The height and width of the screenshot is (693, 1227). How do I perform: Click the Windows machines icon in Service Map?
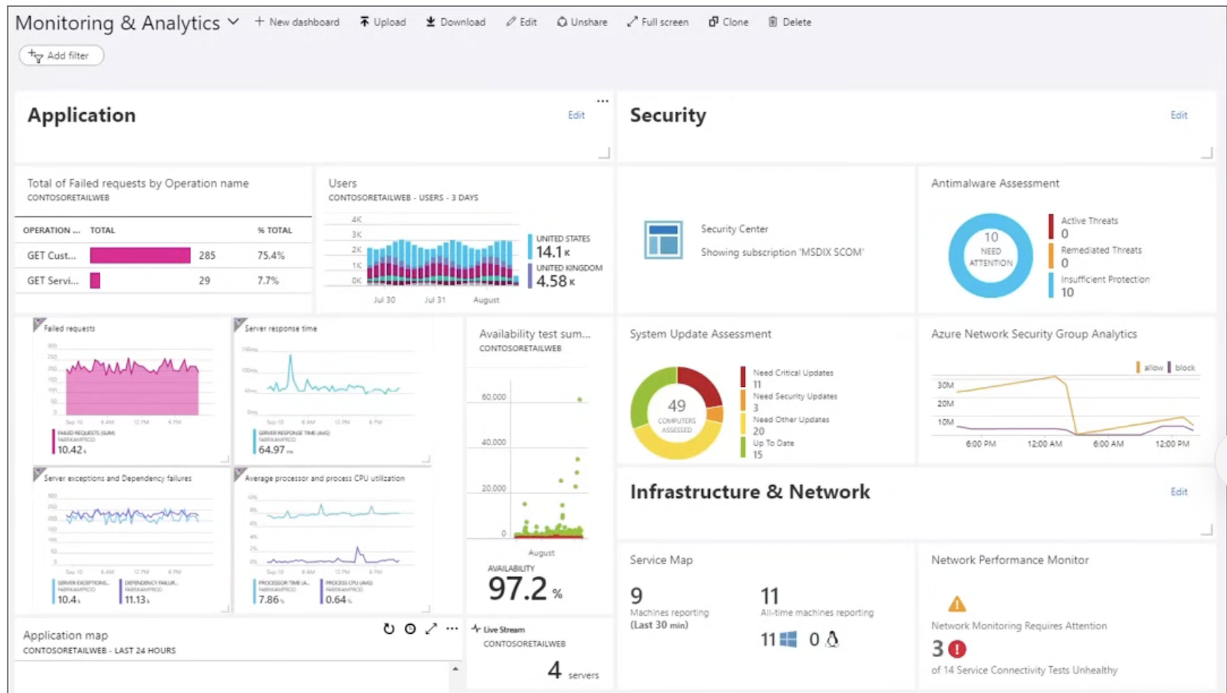pyautogui.click(x=788, y=640)
